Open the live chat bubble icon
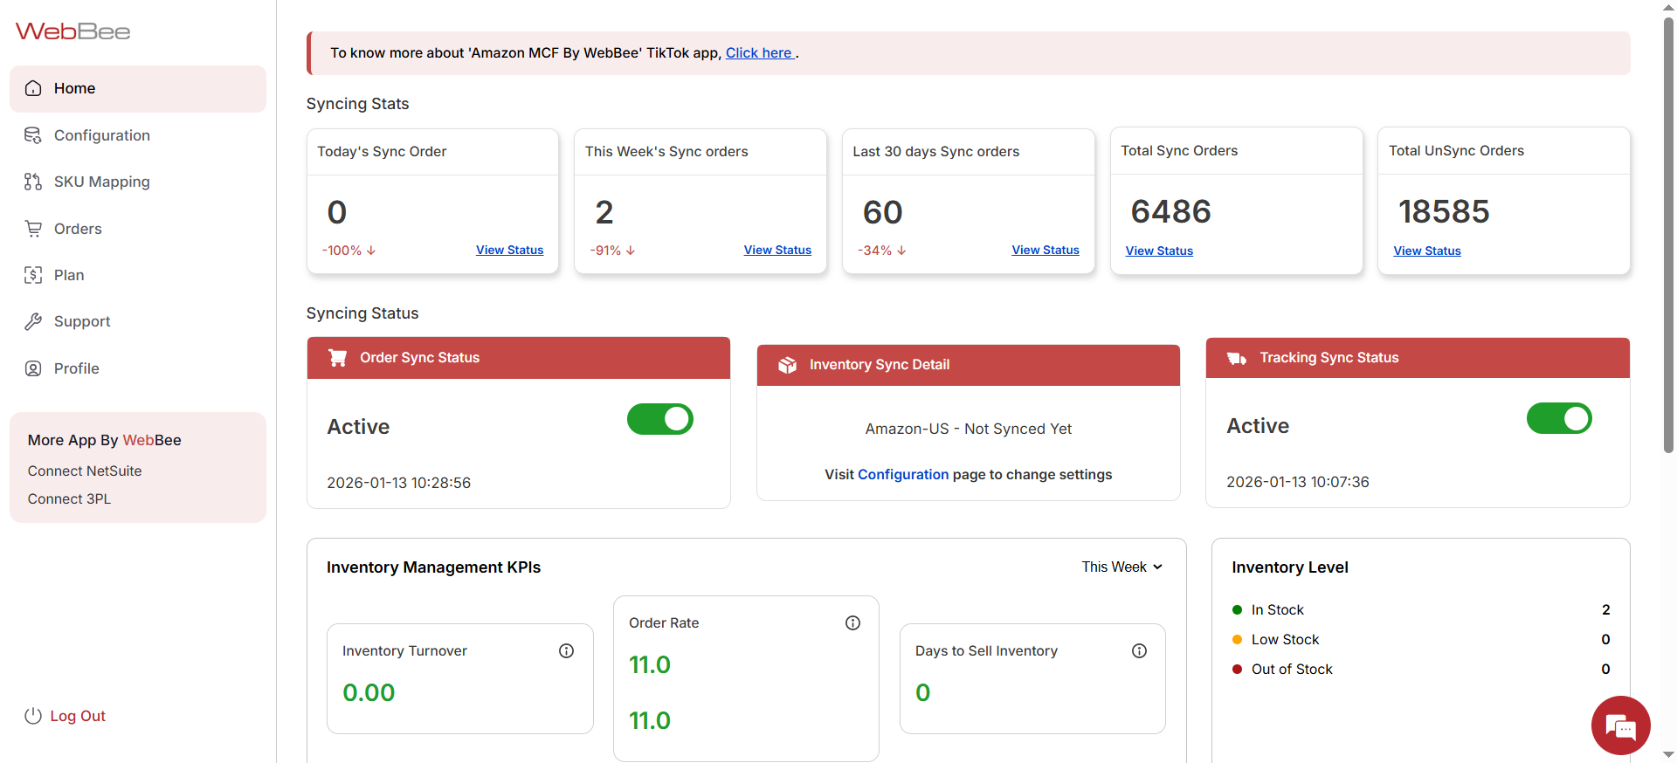 tap(1620, 725)
